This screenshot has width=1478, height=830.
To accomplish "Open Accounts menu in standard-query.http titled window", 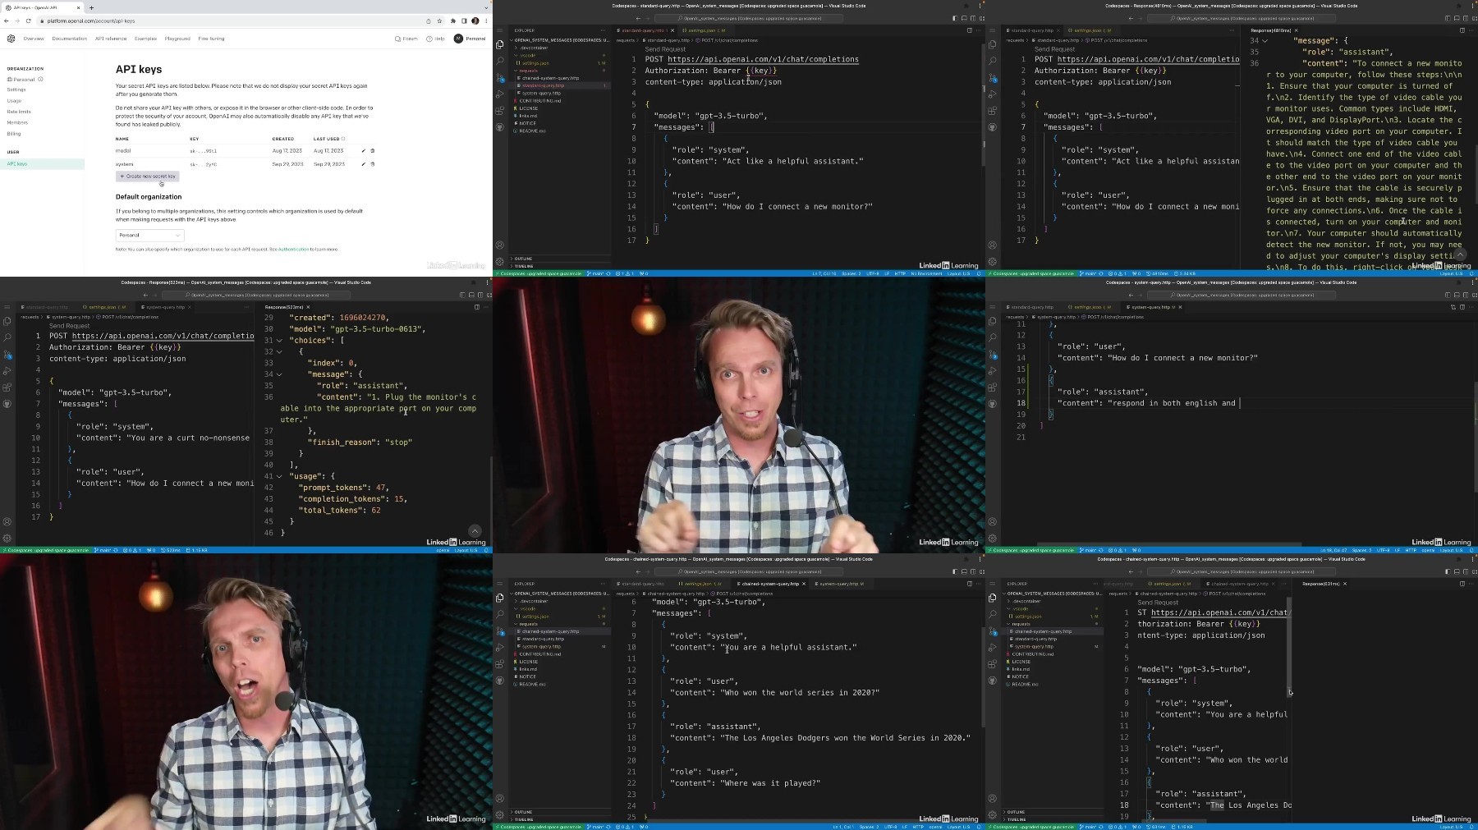I will pyautogui.click(x=499, y=245).
